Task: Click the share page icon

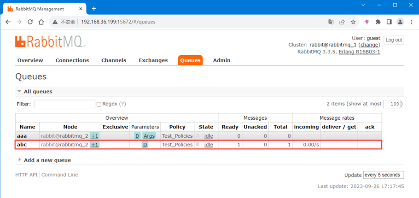Action: (342, 22)
